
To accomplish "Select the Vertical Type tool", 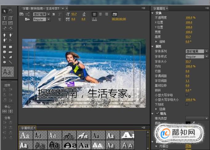I will click(10, 18).
